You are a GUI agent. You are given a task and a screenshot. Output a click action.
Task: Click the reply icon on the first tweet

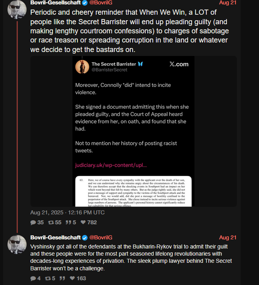point(33,222)
